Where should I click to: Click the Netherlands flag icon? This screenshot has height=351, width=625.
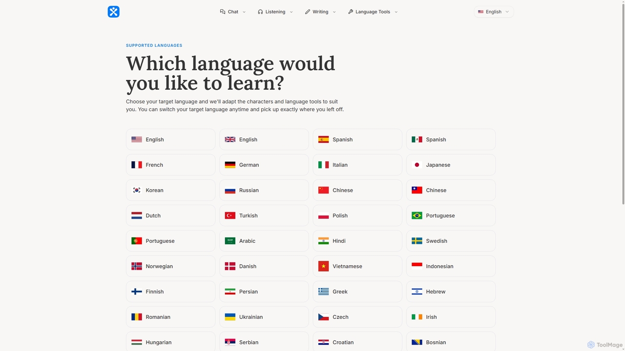pos(137,215)
